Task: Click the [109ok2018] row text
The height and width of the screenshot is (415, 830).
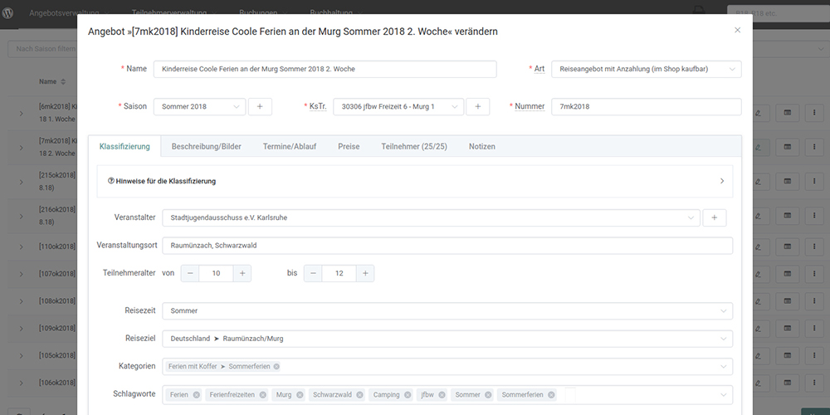Action: [57, 328]
